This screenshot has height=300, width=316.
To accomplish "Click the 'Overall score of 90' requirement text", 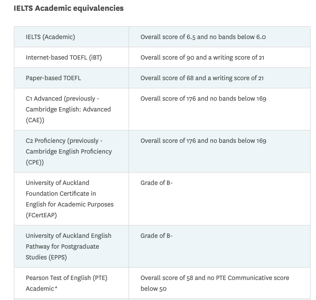I will coord(202,58).
